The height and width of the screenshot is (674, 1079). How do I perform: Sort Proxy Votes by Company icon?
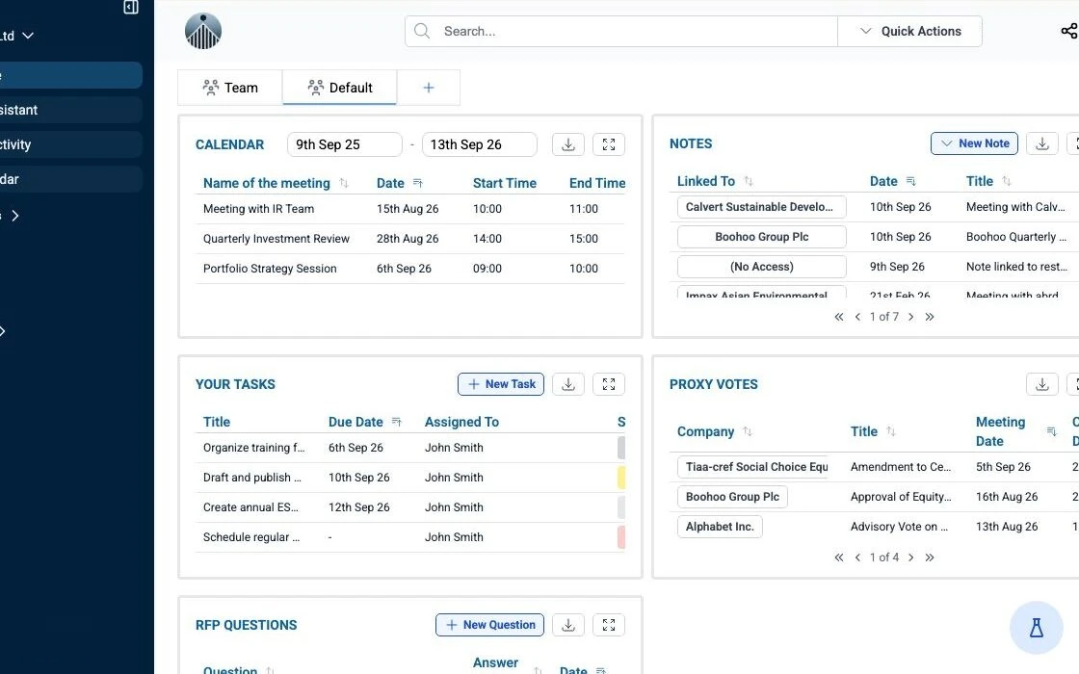click(748, 431)
